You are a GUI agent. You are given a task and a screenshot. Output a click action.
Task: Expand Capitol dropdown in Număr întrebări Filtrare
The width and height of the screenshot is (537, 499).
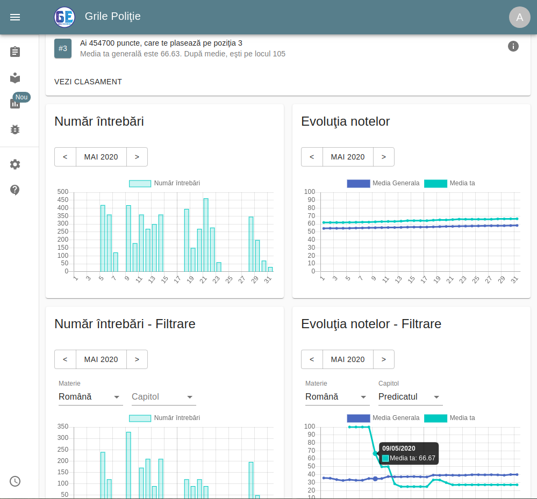(x=163, y=397)
